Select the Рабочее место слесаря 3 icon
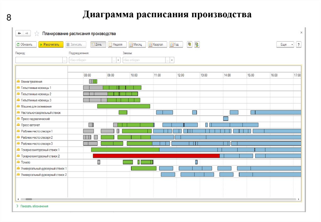 coord(18,144)
